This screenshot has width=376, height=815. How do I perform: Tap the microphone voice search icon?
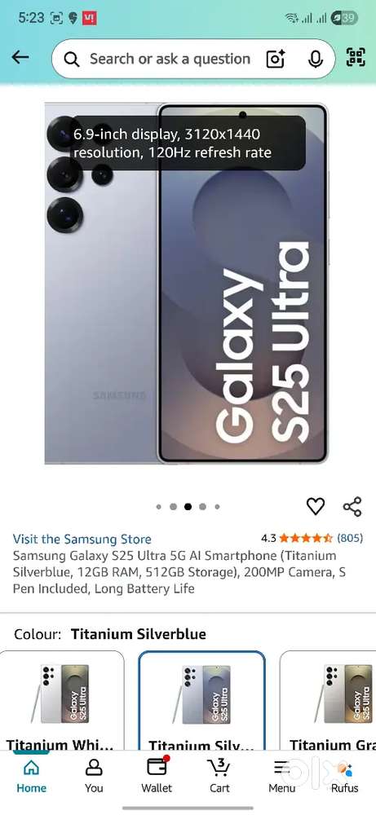315,59
